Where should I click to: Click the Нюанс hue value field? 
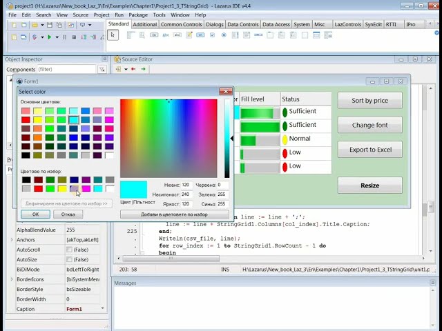[186, 185]
